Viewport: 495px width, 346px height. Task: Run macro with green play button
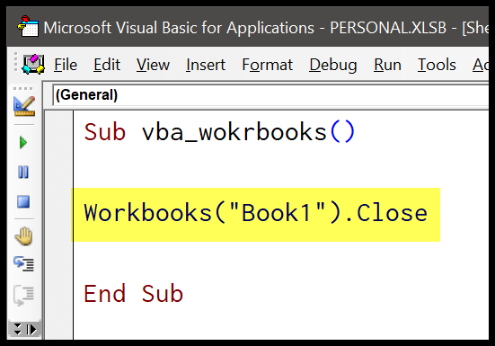[x=23, y=142]
